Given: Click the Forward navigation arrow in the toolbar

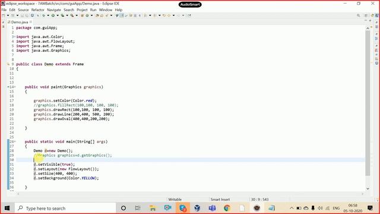Looking at the screenshot, I should [179, 15].
